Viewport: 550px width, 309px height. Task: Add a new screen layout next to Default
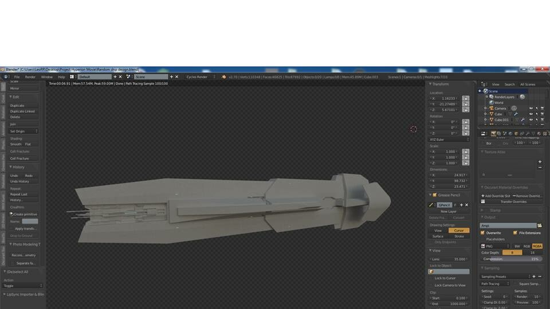(x=115, y=77)
